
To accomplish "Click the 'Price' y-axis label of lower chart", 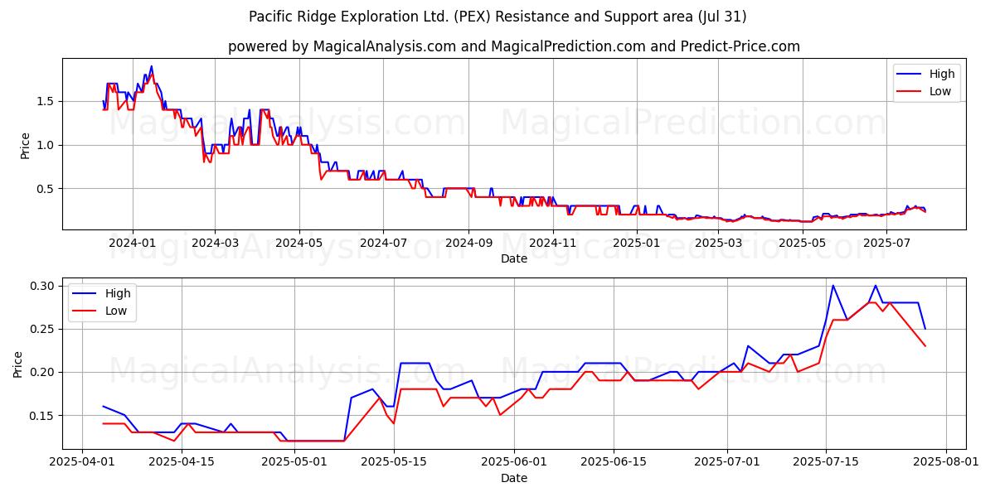I will click(18, 364).
